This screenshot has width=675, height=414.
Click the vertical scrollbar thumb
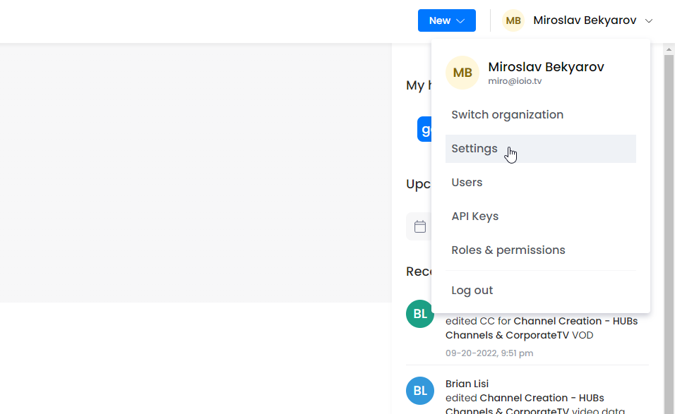(669, 234)
